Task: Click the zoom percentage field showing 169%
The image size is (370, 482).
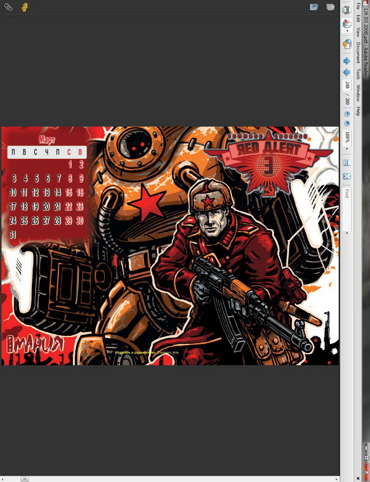Action: 347,138
